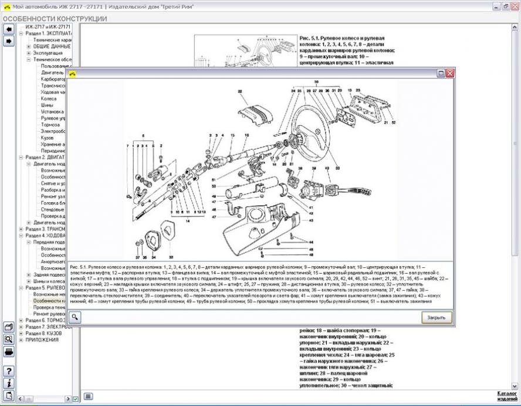Select 'Стендовые' tree item
Viewport: 521px width, 406px height.
(x=52, y=210)
